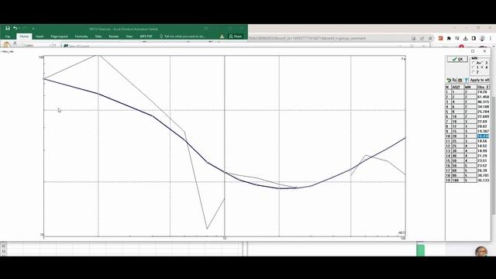The width and height of the screenshot is (496, 279).
Task: Click the copy icon next to undo arrow
Action: point(454,80)
